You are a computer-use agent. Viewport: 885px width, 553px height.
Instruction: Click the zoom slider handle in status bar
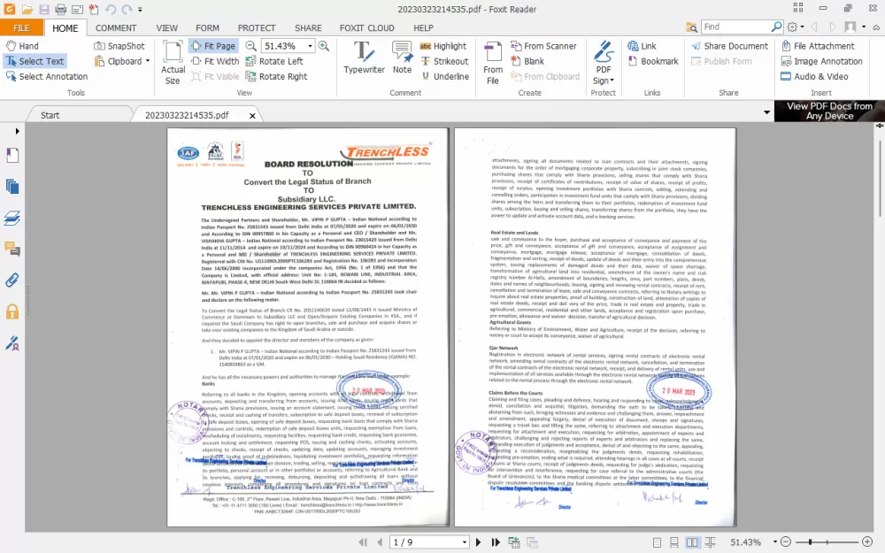coord(810,542)
